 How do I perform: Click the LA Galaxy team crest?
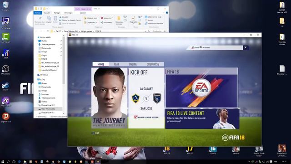pyautogui.click(x=135, y=98)
